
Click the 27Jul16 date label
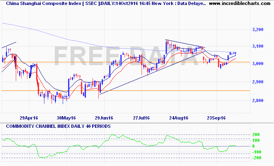[x=141, y=118]
